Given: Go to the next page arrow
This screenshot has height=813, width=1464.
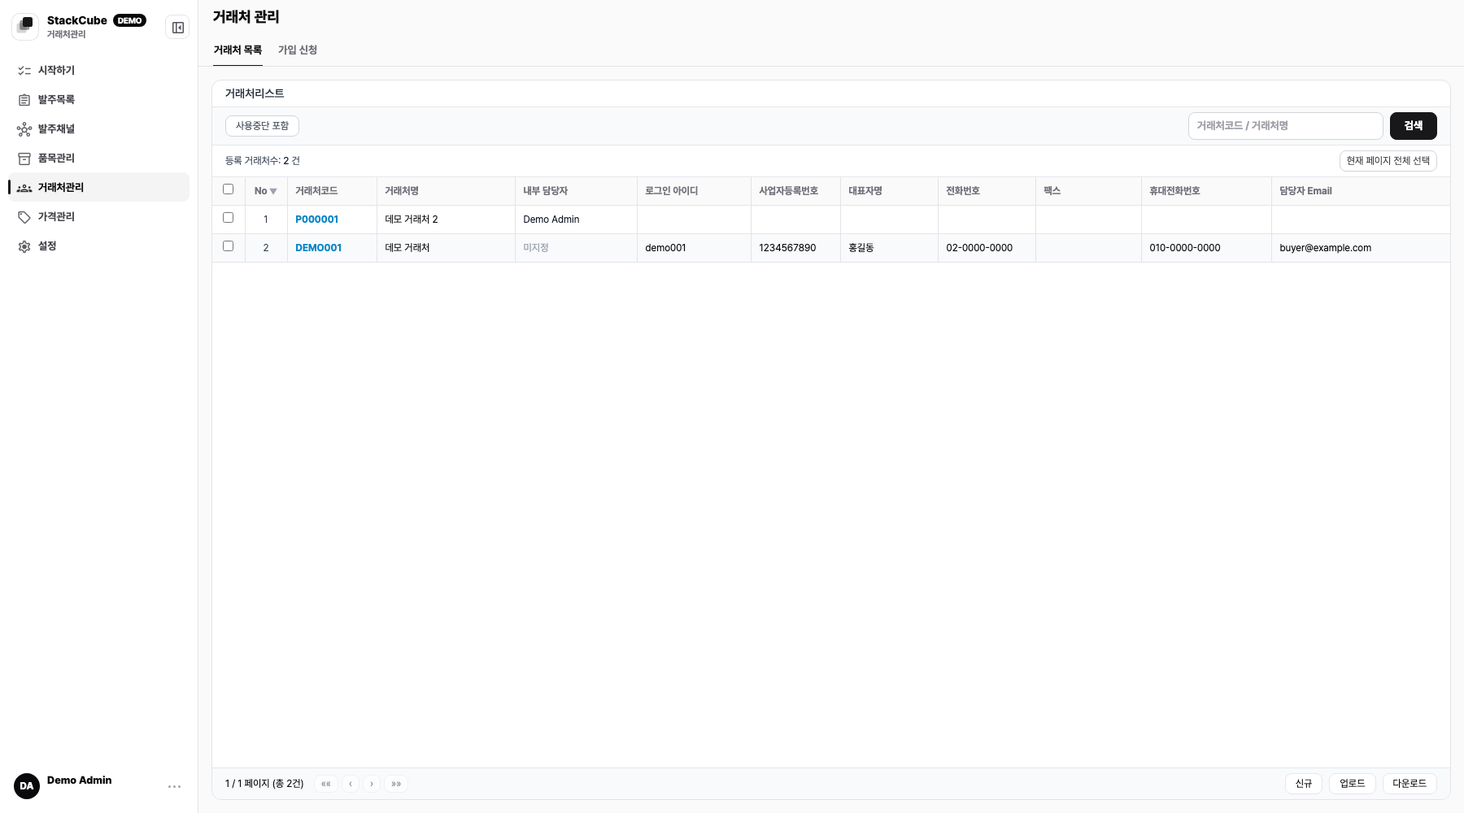Looking at the screenshot, I should click(x=372, y=784).
